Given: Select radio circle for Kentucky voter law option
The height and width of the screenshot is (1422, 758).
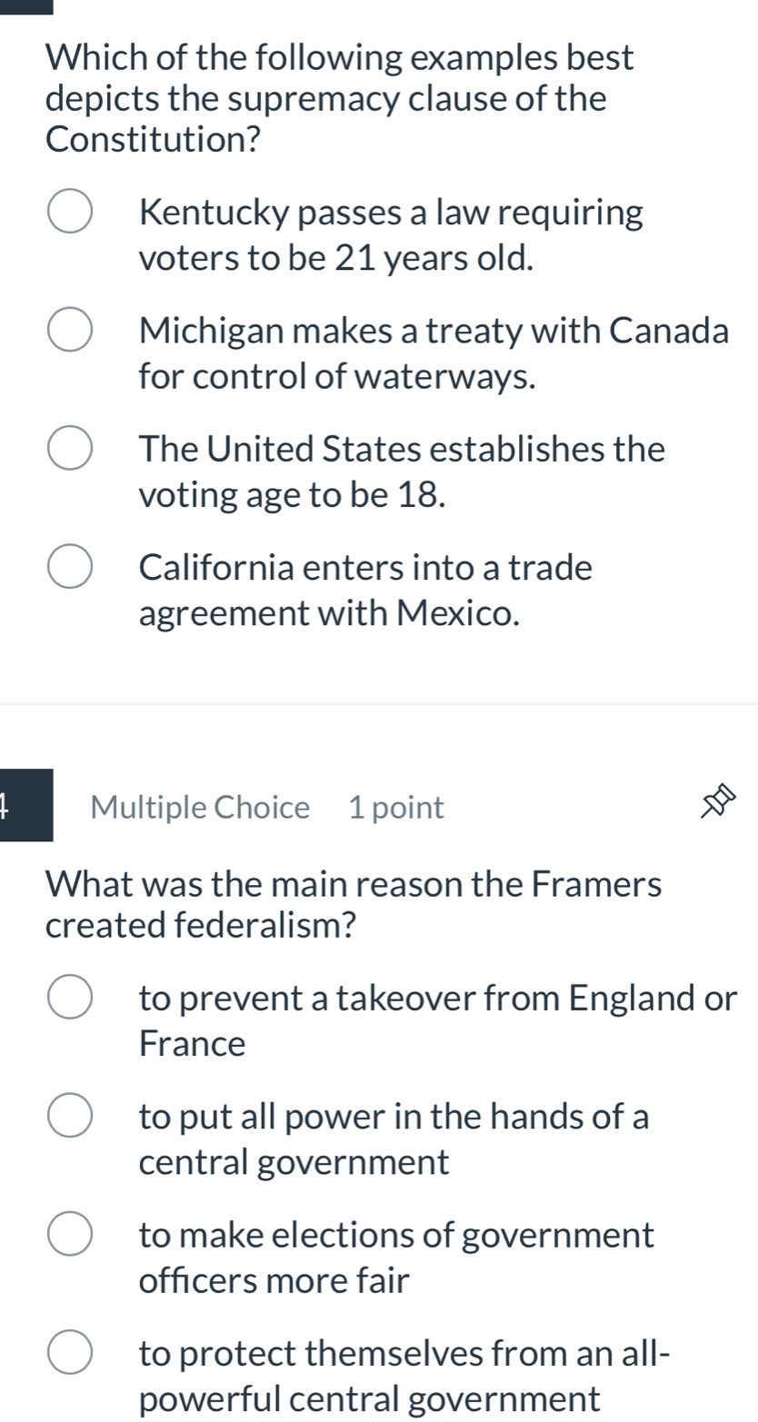Looking at the screenshot, I should pos(69,214).
